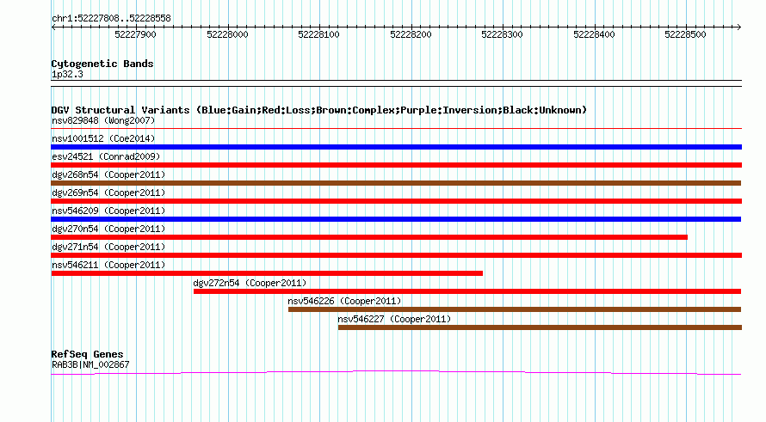The height and width of the screenshot is (422, 766).
Task: Click the dgv268n54 (Cooper2011) label
Action: (x=108, y=174)
